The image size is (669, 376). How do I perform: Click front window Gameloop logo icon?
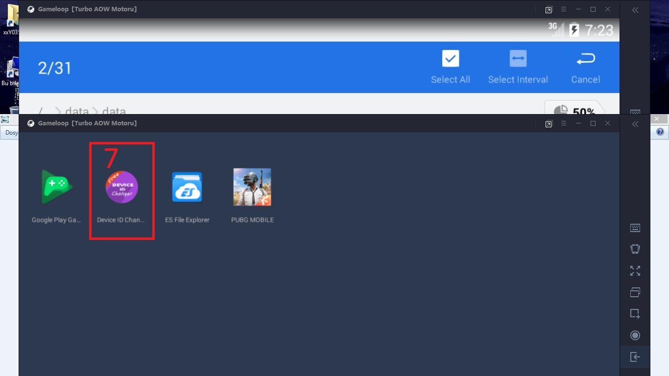[x=31, y=123]
